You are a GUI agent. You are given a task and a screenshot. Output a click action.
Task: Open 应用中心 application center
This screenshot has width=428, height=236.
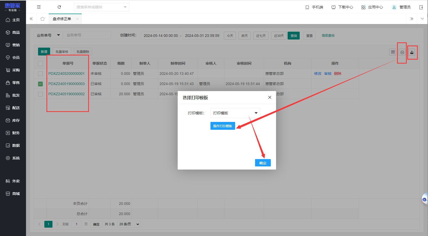(x=372, y=7)
